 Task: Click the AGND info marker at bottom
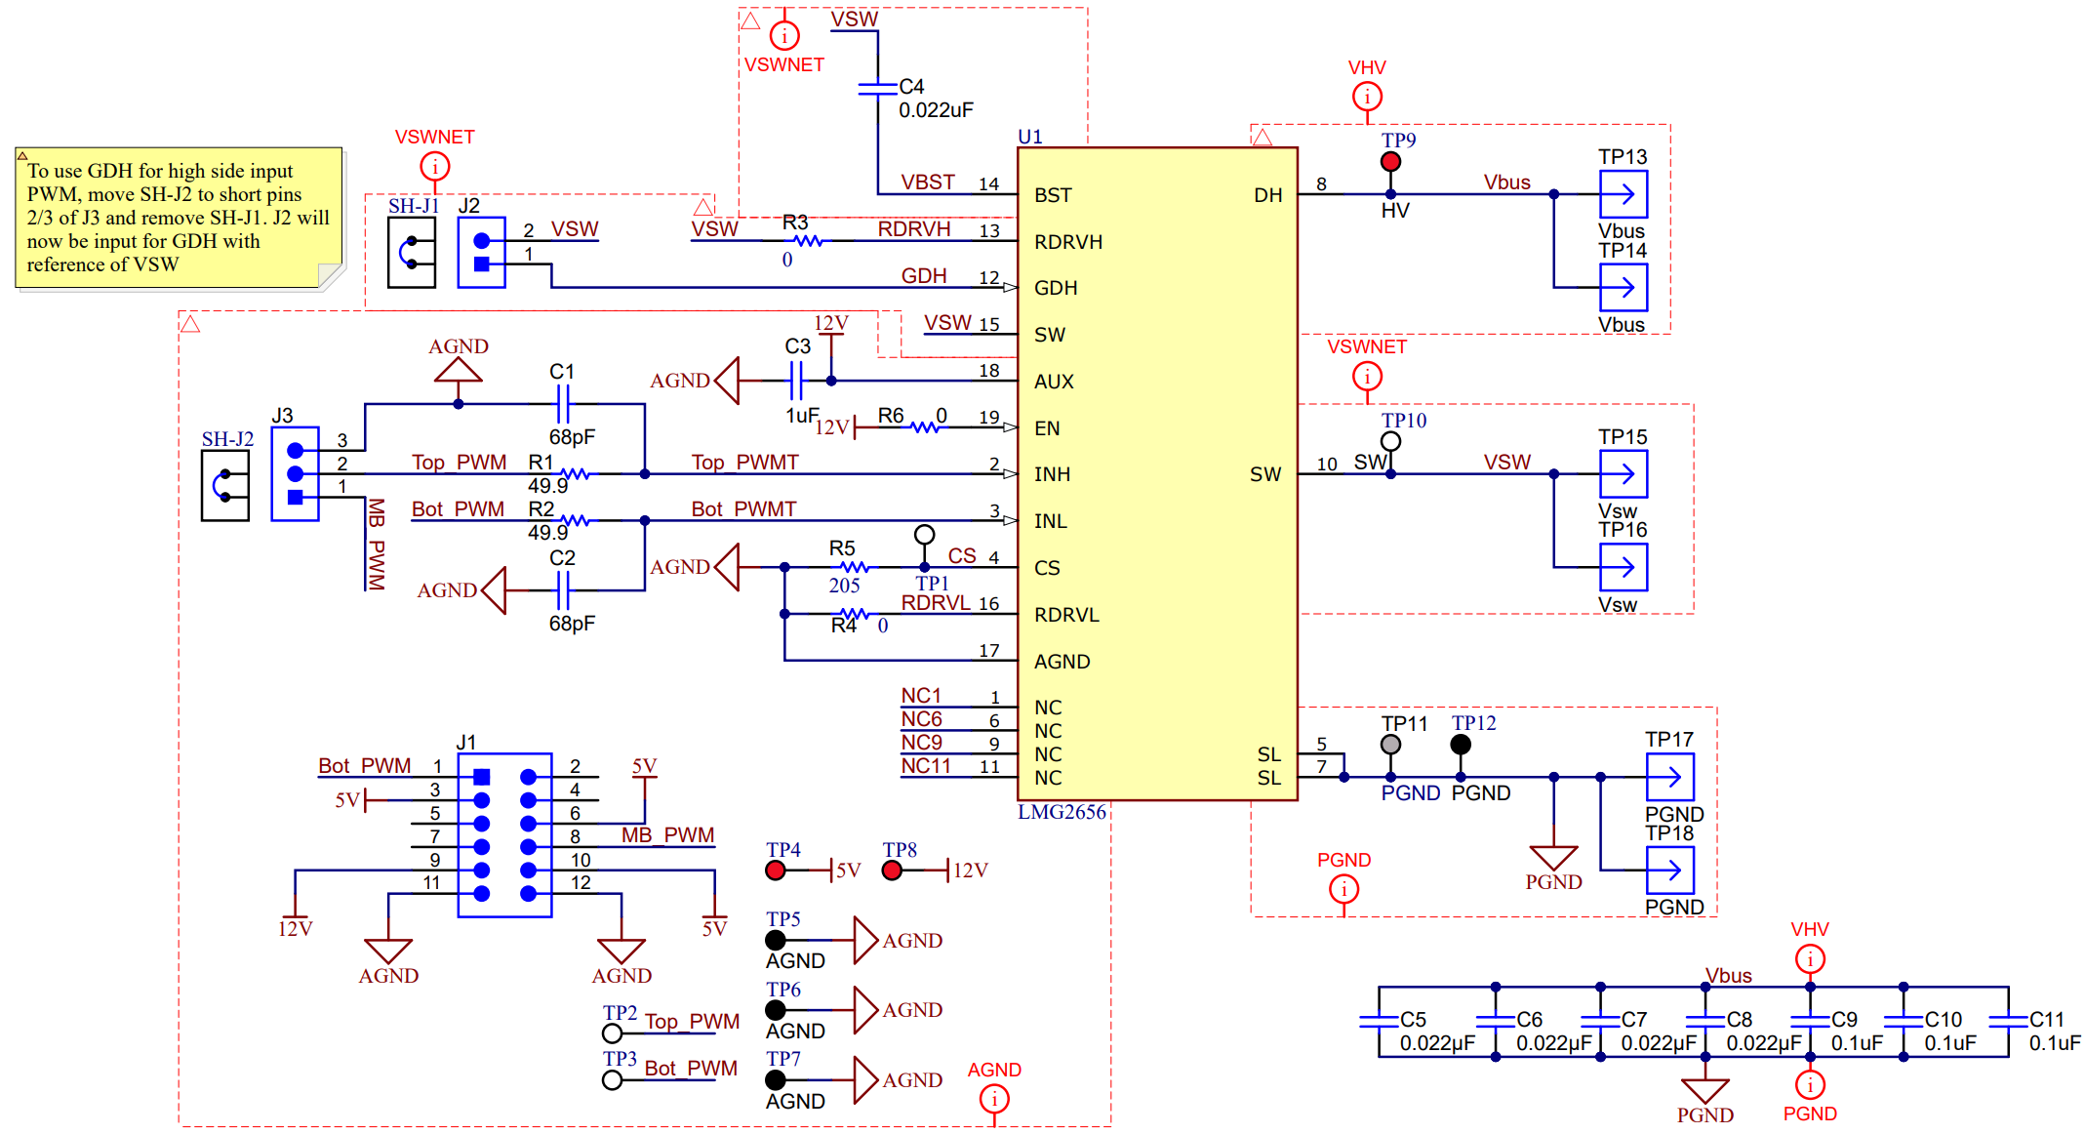(993, 1099)
